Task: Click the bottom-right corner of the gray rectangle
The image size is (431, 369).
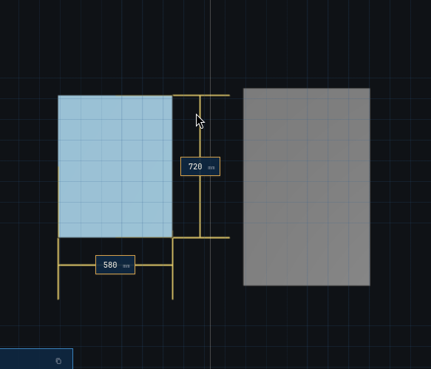Action: (370, 285)
